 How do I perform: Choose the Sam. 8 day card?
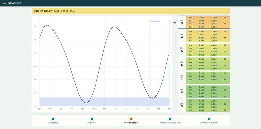[204, 91]
